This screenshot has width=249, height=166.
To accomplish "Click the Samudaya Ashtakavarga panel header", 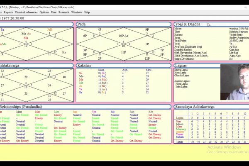I will tap(194, 107).
